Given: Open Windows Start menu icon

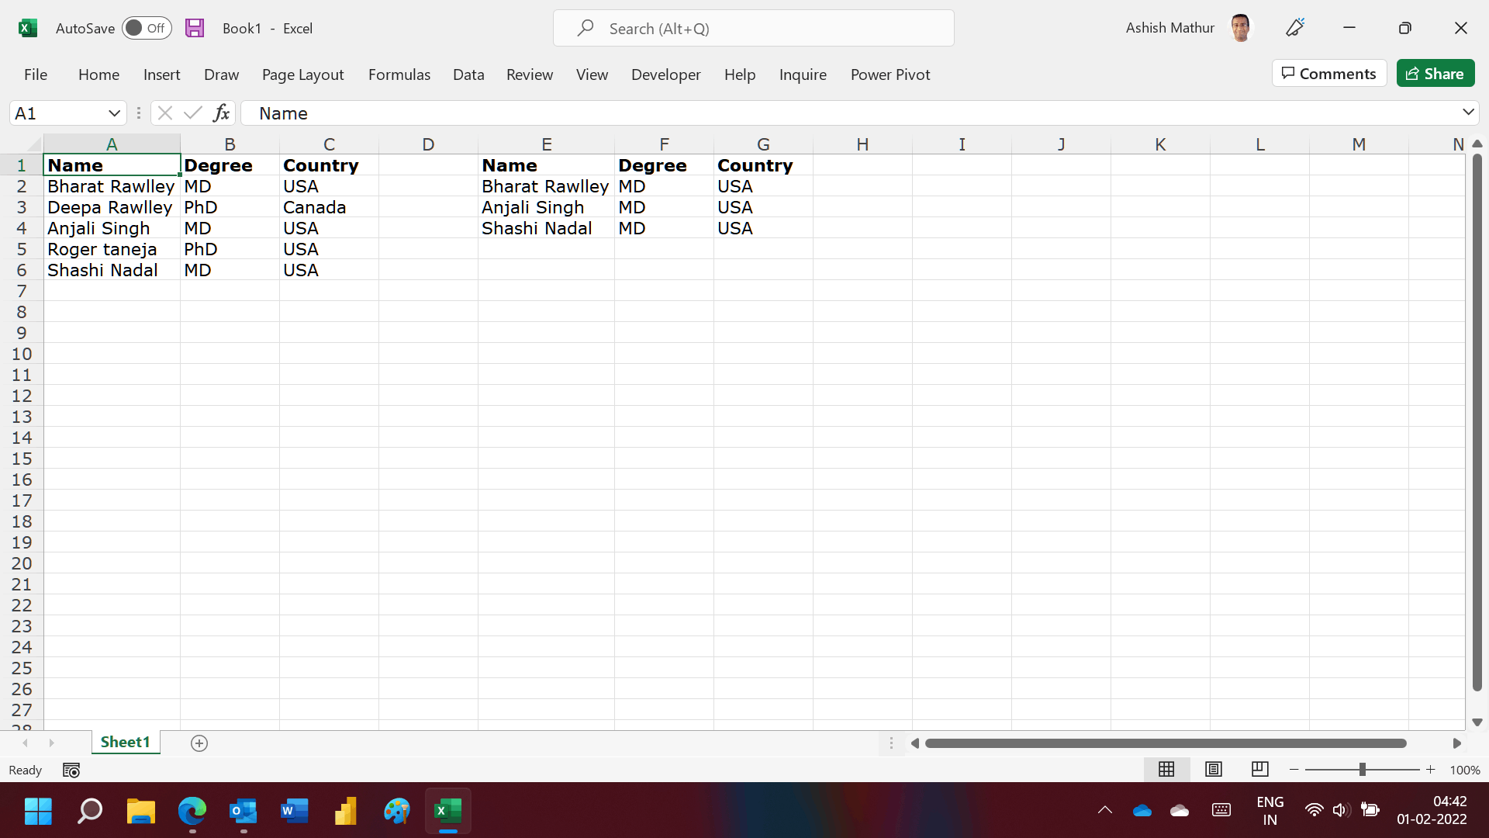Looking at the screenshot, I should 38,812.
